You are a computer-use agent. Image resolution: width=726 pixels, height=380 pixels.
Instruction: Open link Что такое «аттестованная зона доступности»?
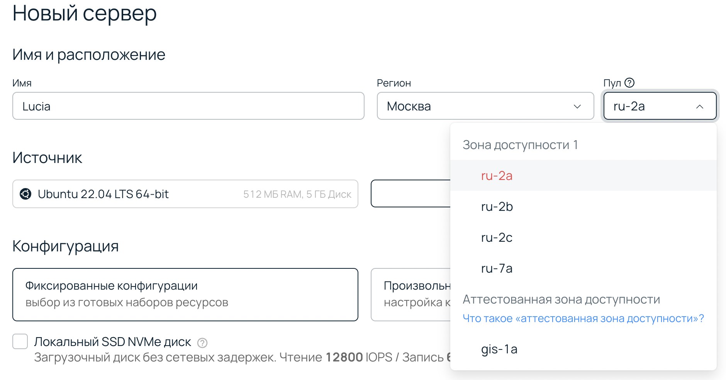583,319
